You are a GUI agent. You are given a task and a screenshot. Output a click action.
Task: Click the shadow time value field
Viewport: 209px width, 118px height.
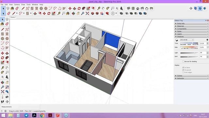coord(203,44)
